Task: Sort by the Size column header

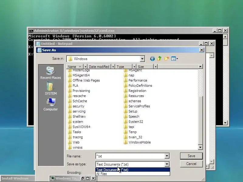Action: [145, 67]
